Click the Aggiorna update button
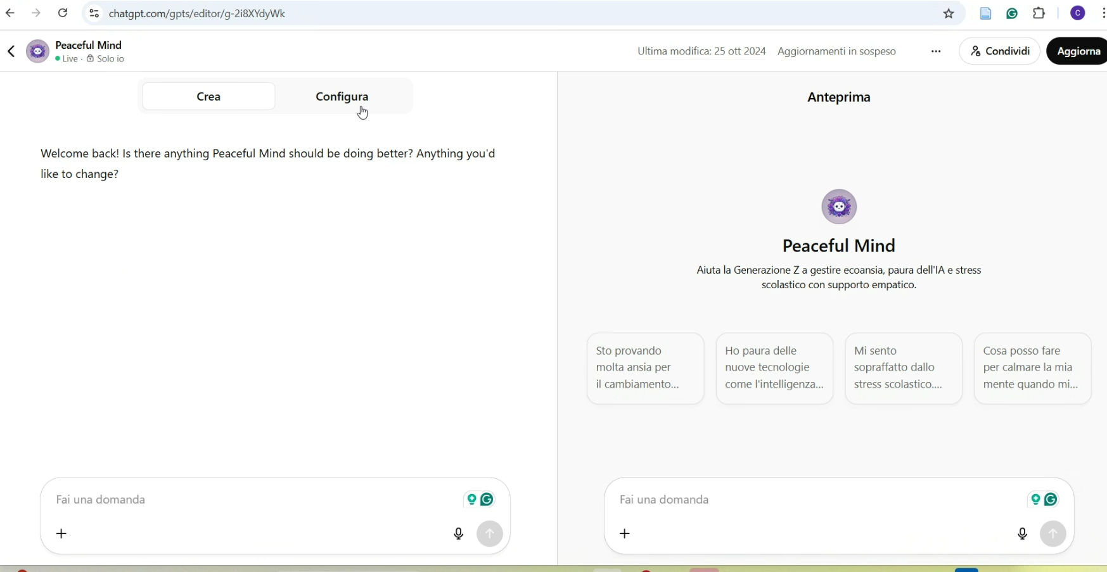The image size is (1107, 572). (x=1077, y=51)
